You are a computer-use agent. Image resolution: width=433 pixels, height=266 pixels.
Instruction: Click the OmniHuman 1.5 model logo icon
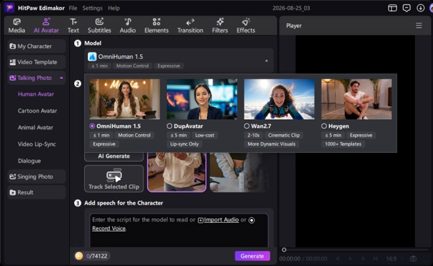click(x=92, y=57)
